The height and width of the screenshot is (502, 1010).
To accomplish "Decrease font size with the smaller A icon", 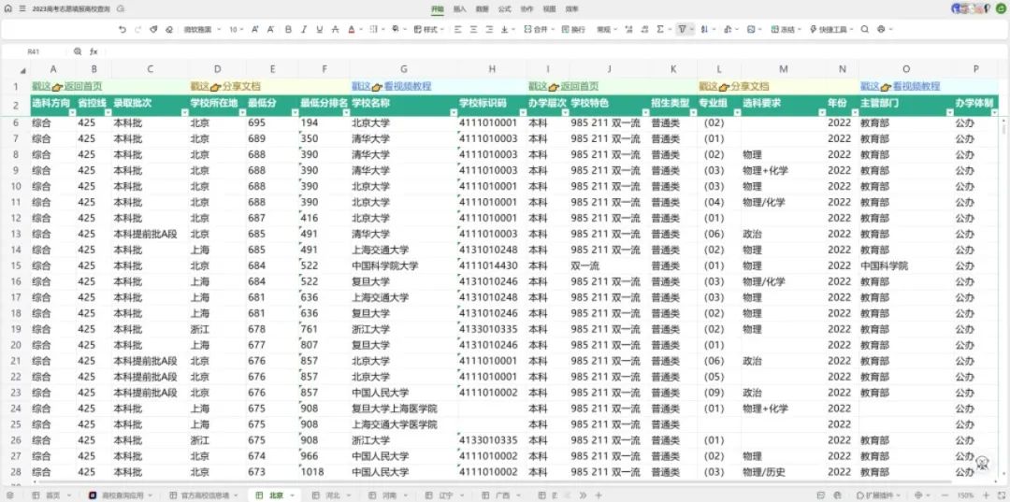I will tap(270, 30).
